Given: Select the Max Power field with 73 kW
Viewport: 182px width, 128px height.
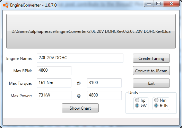Looking at the screenshot, I should pos(54,95).
